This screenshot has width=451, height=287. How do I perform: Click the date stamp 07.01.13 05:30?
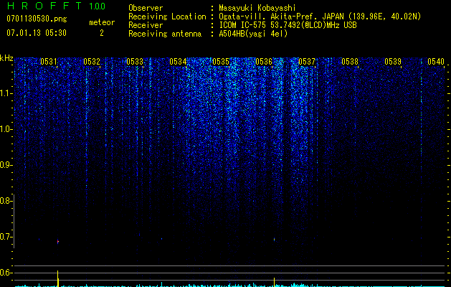(x=37, y=33)
